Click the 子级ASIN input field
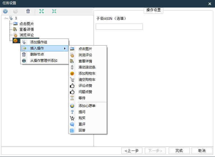Image resolution: width=215 pixels, height=157 pixels. pyautogui.click(x=119, y=27)
